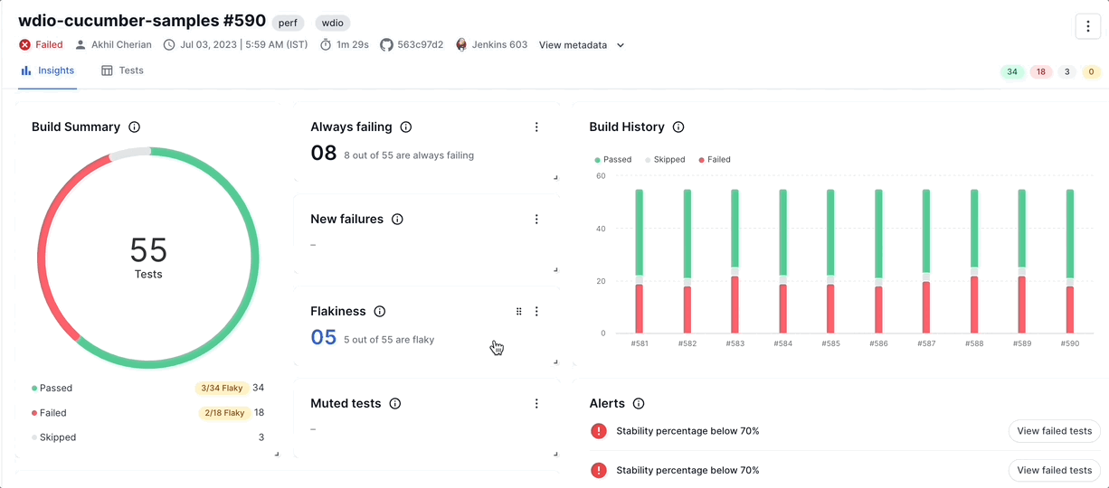
Task: Expand the View metadata dropdown
Action: [581, 45]
